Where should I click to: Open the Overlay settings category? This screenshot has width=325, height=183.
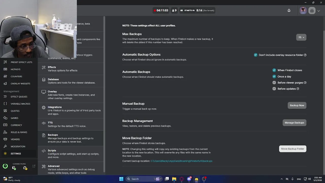click(x=71, y=95)
